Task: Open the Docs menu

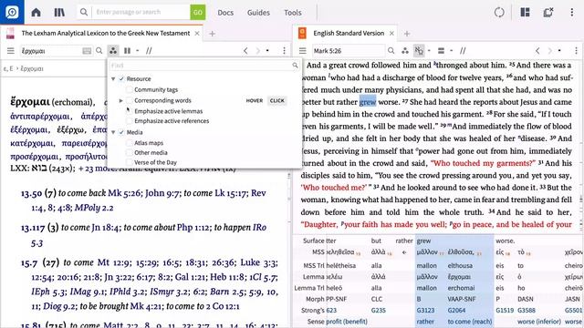Action: click(x=225, y=12)
